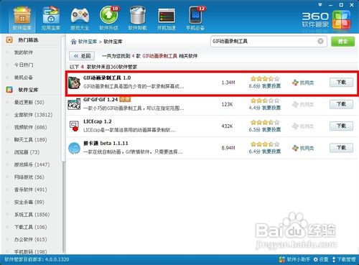Open 软件卸载 trash can icon
This screenshot has width=359, height=265.
pyautogui.click(x=138, y=19)
